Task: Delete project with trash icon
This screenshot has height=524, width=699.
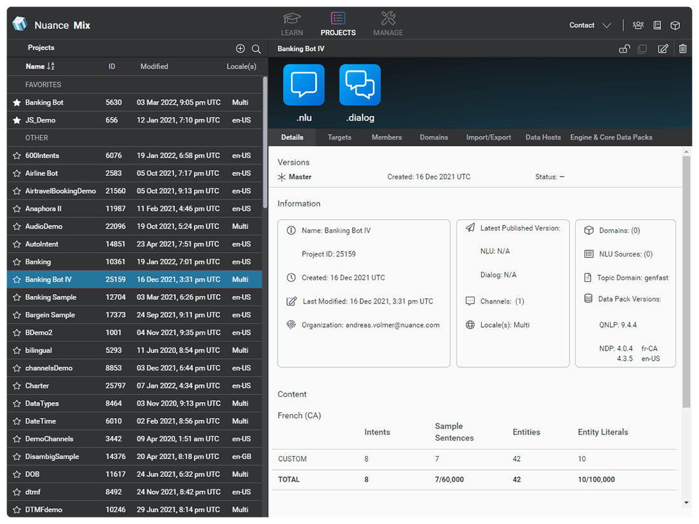Action: tap(683, 48)
